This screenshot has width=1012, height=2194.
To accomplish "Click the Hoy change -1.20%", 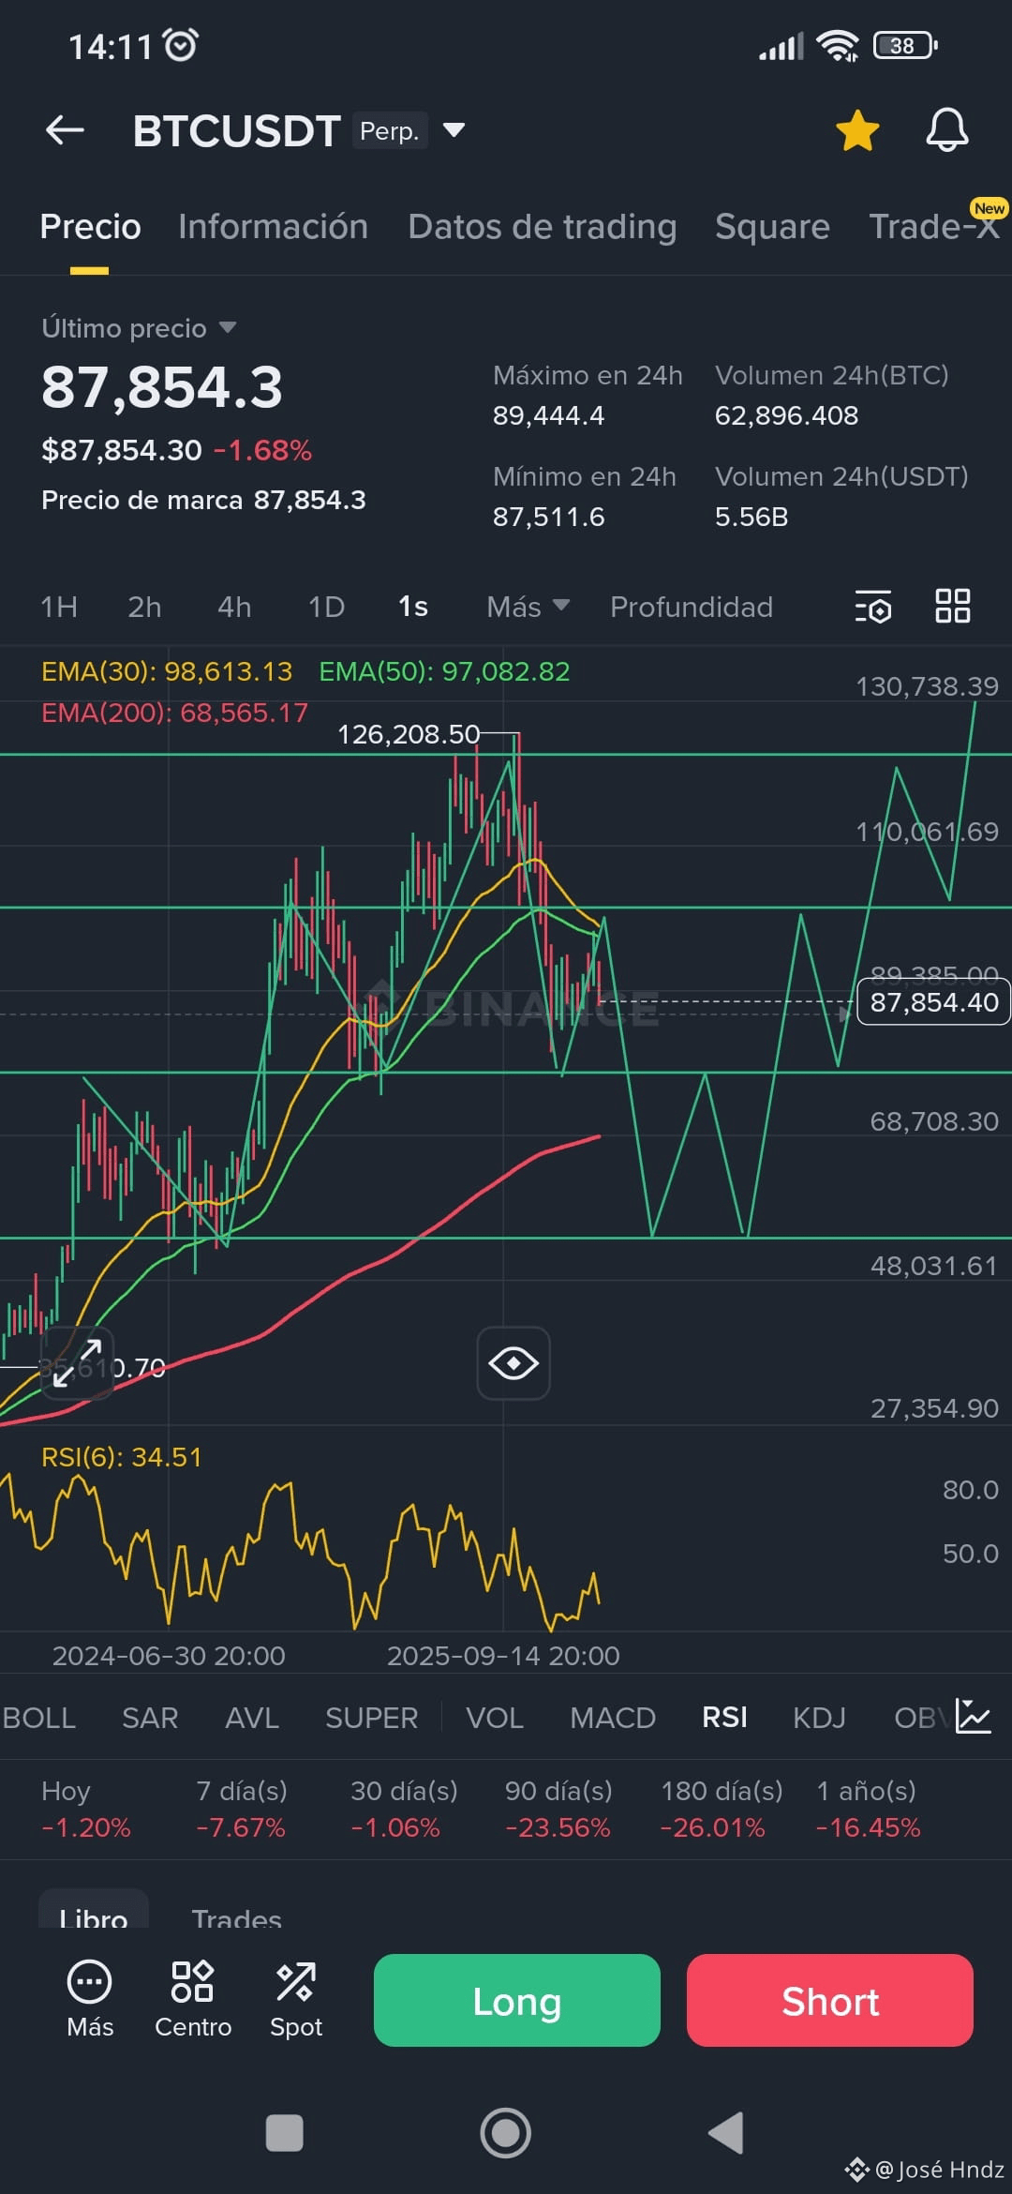I will [86, 1827].
